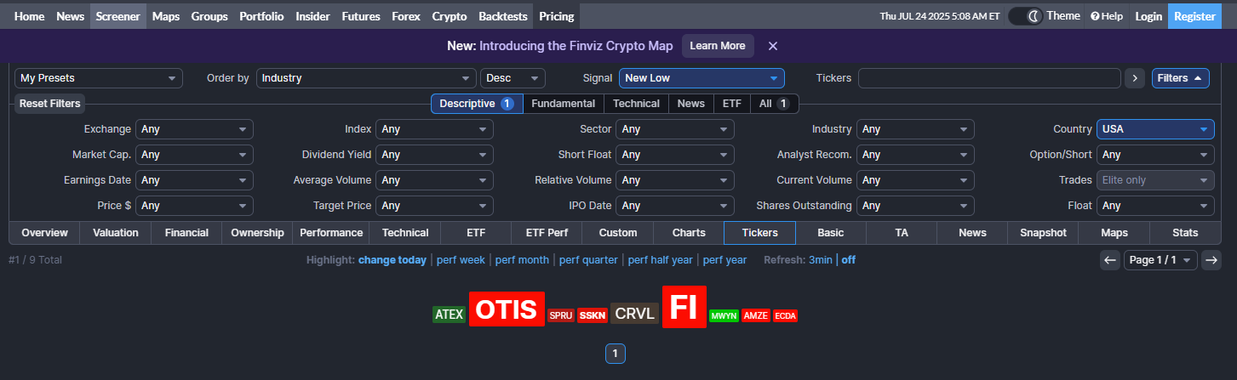Open the Price $ filter dropdown
Viewport: 1237px width, 380px height.
pos(194,206)
